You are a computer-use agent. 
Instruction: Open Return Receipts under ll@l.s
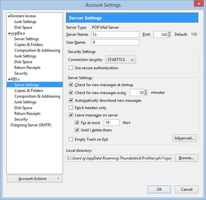pyautogui.click(x=27, y=113)
